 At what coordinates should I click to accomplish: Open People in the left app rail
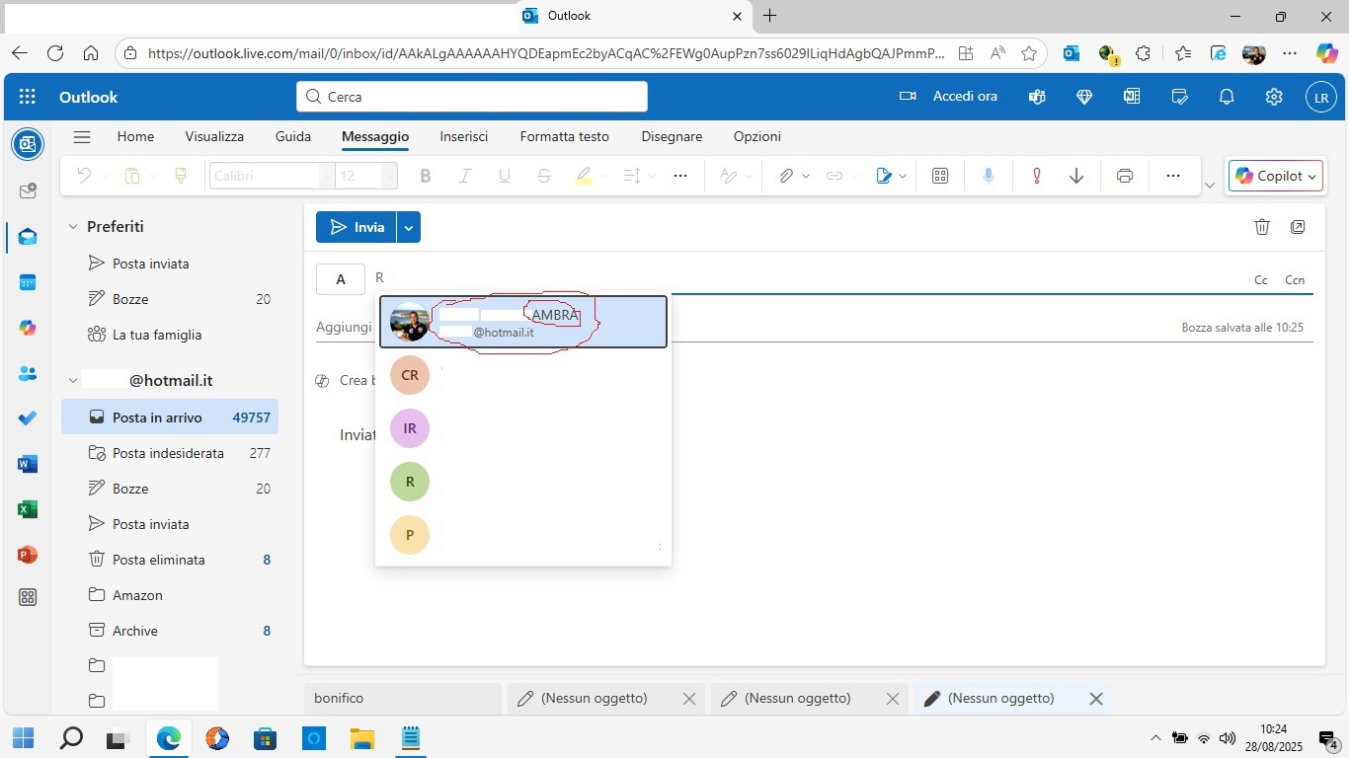click(x=28, y=373)
